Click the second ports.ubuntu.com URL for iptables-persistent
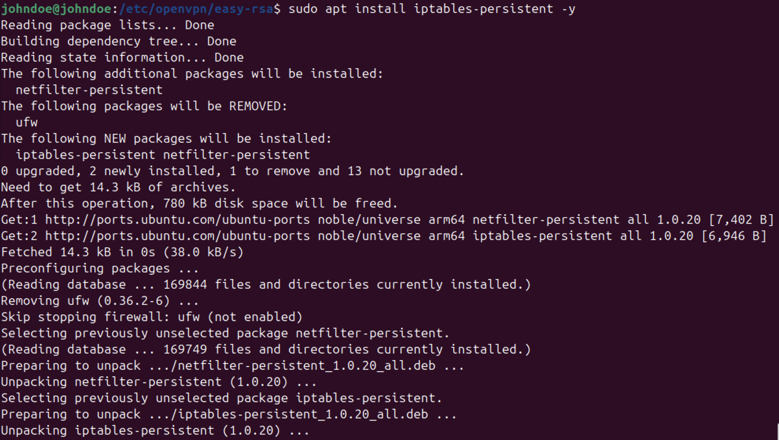Screen dimensions: 779x440 178,236
